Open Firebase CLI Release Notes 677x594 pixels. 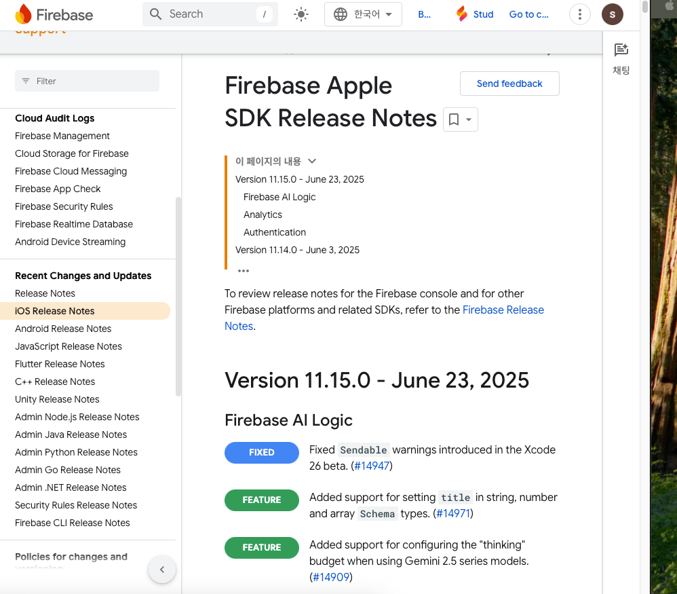click(72, 523)
